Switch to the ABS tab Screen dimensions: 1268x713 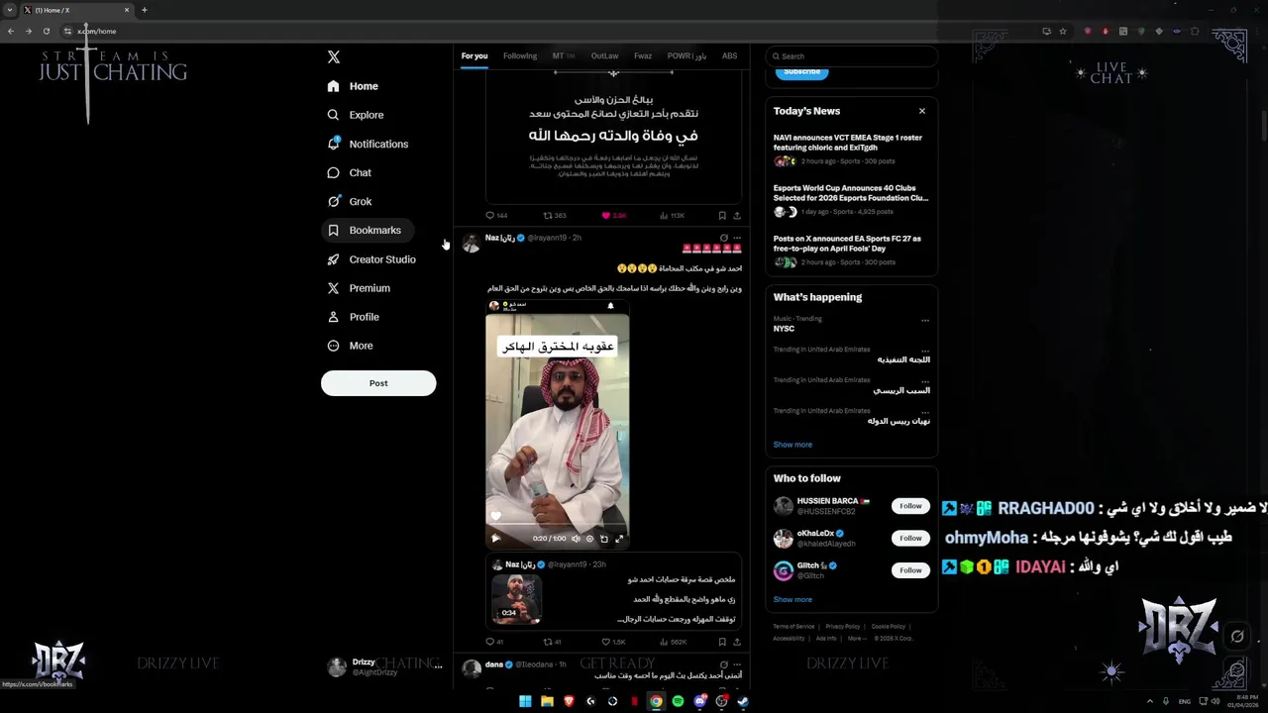(x=730, y=56)
